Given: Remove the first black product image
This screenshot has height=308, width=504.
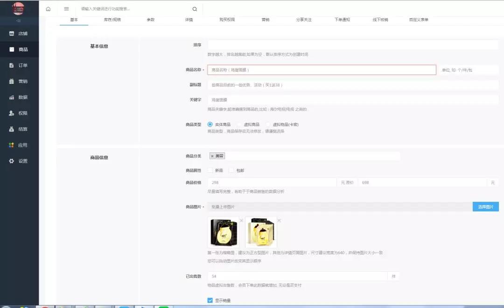Looking at the screenshot, I should click(241, 220).
